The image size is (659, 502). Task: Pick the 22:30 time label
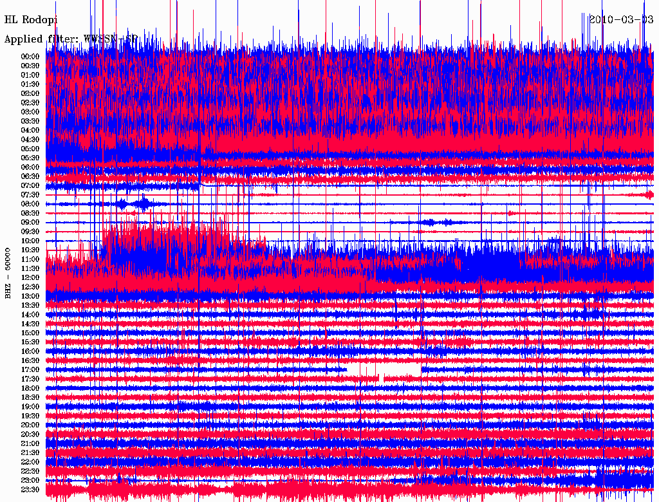click(30, 471)
